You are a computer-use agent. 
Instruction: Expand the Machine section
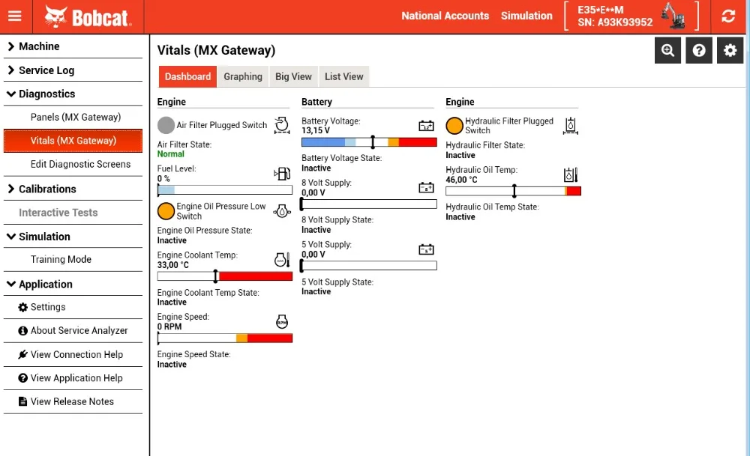tap(73, 46)
